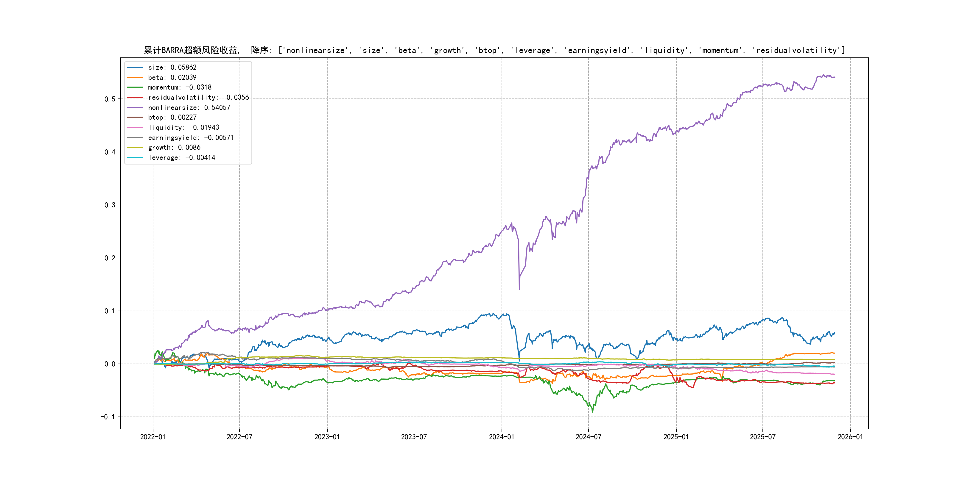Click the chart title text
Viewport: 965px width, 482px height.
click(x=494, y=50)
